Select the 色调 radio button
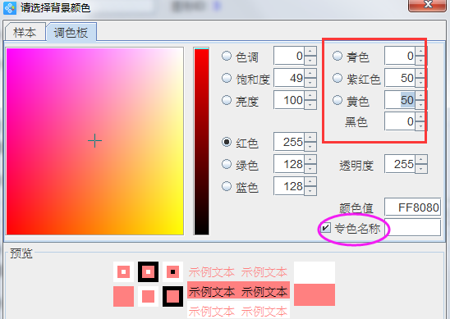Screen dimensions: 450x319 coord(227,56)
